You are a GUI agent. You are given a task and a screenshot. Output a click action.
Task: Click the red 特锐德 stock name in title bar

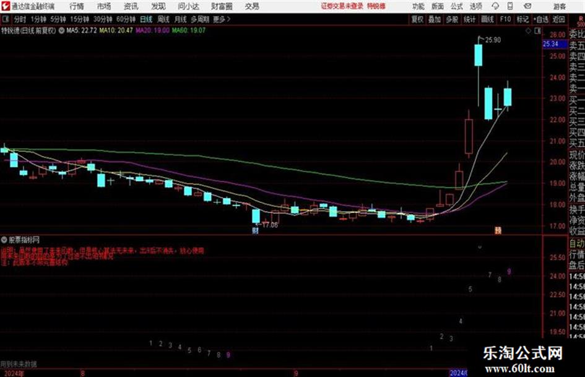(376, 6)
